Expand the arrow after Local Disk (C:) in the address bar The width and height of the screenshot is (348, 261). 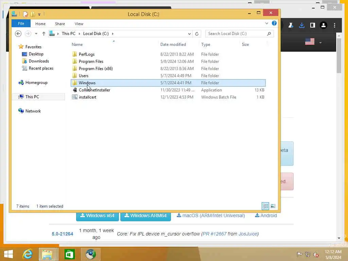[x=113, y=34]
